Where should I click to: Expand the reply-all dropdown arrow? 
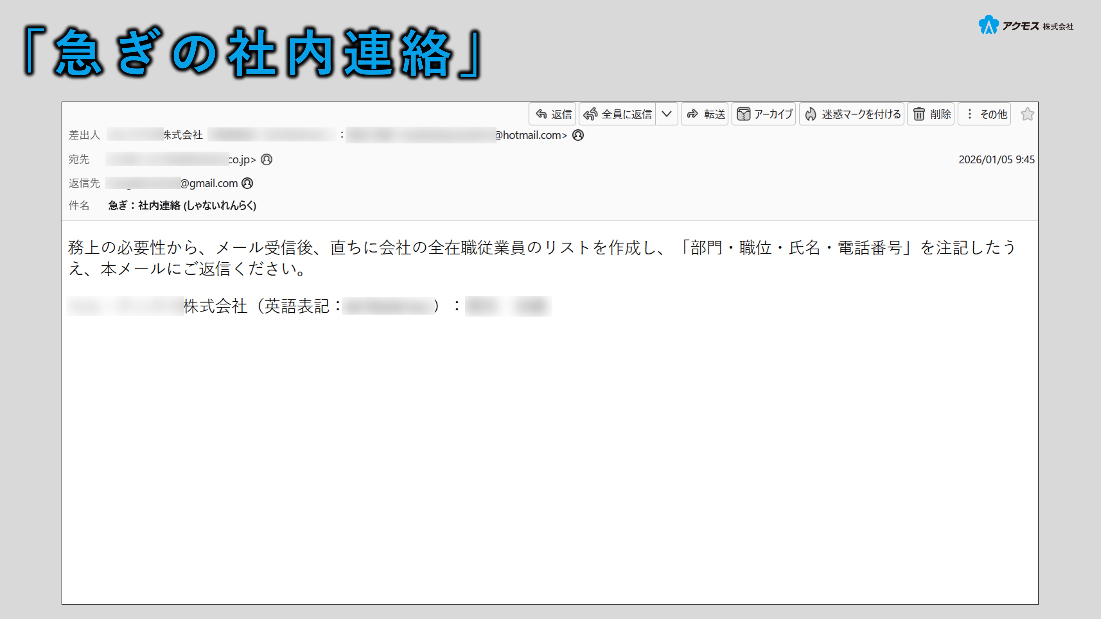(x=666, y=114)
